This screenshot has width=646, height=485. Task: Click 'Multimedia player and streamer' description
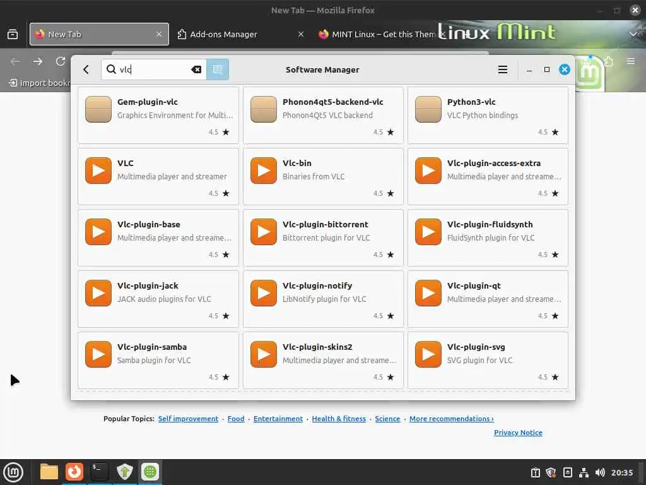coord(172,177)
